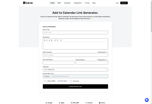Apply underline formatting in description editor
The height and width of the screenshot is (104, 152).
click(49, 40)
